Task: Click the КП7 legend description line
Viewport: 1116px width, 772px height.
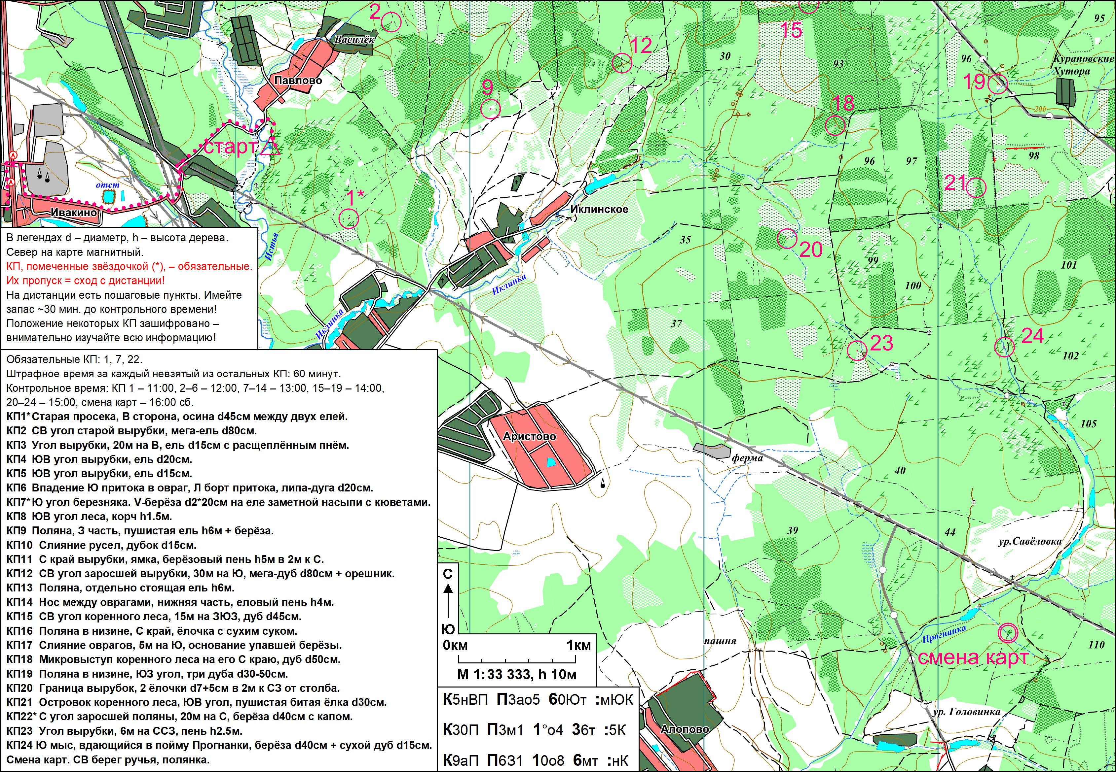Action: tap(218, 502)
